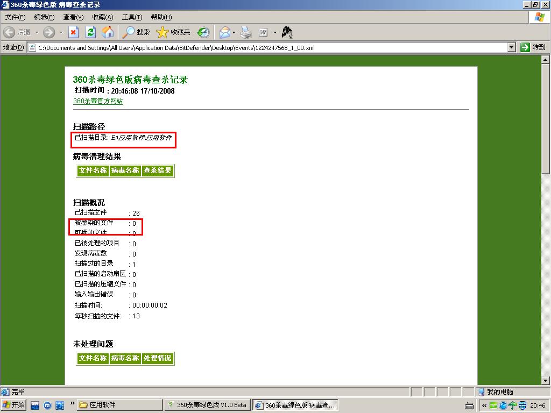Open the 文件(F) menu
Image resolution: width=551 pixels, height=413 pixels.
15,17
